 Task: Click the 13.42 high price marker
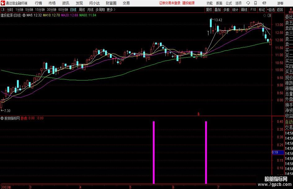(x=218, y=20)
